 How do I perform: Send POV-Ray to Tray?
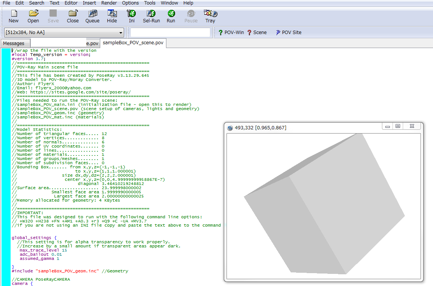click(210, 16)
